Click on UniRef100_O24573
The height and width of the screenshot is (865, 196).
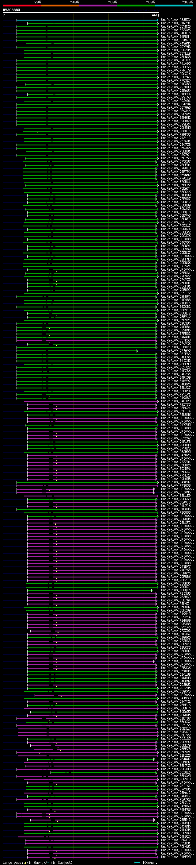[176, 40]
